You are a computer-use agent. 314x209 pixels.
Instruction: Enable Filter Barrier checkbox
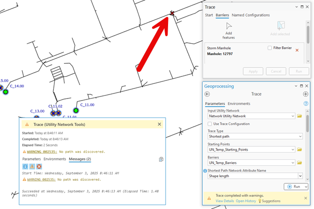pos(270,48)
